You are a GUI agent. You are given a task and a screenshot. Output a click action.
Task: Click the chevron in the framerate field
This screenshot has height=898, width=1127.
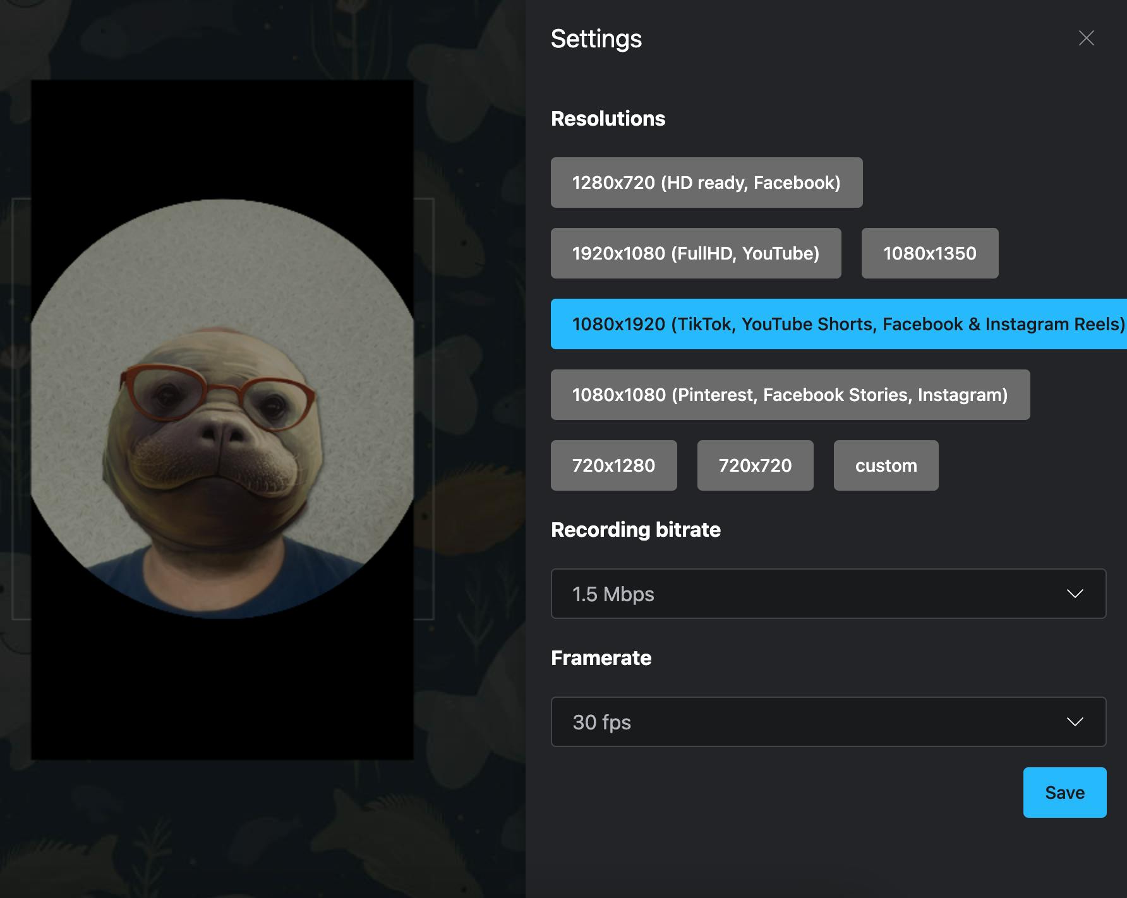[1075, 722]
